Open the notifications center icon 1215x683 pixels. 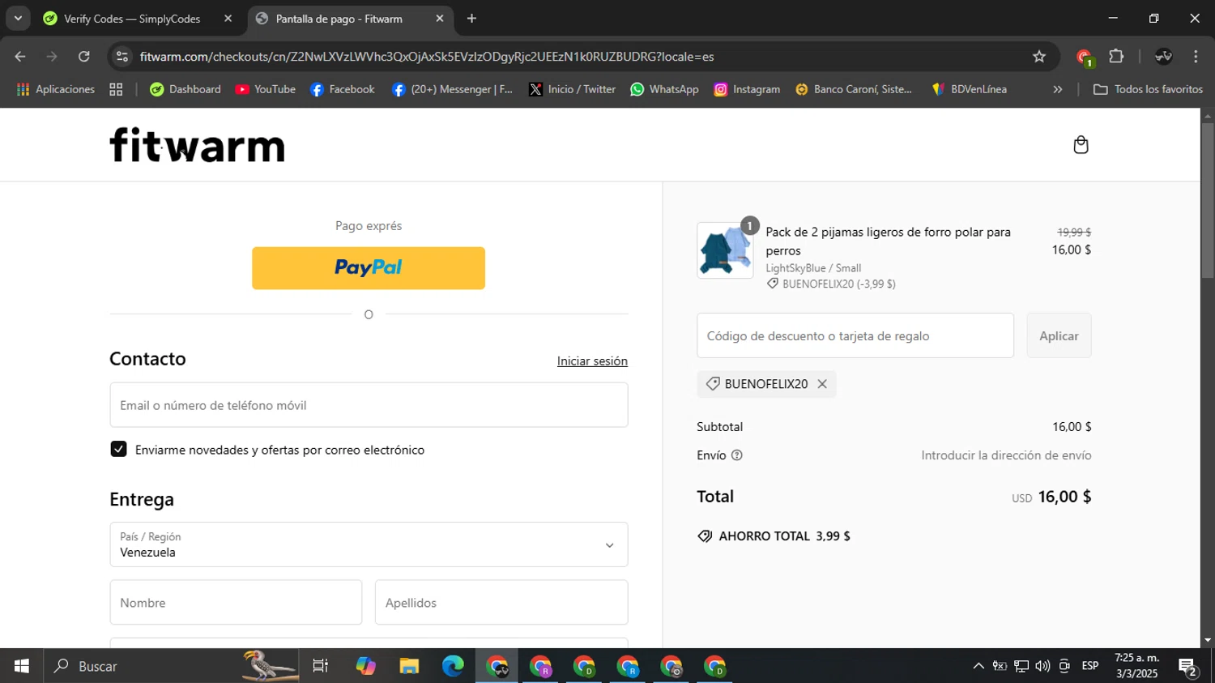tap(1188, 667)
